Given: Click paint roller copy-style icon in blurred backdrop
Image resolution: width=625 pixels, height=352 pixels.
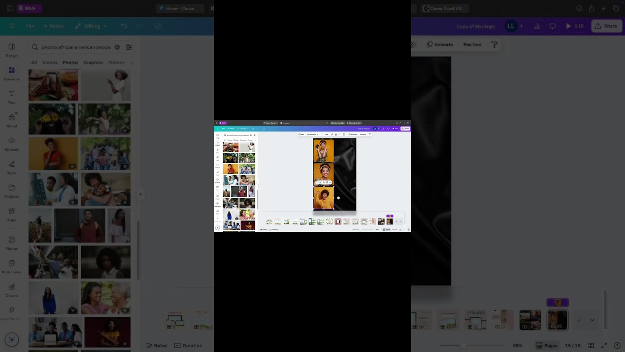Looking at the screenshot, I should pos(495,44).
